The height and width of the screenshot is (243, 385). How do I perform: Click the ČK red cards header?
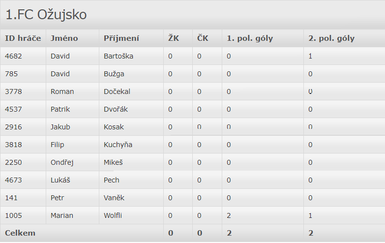203,38
